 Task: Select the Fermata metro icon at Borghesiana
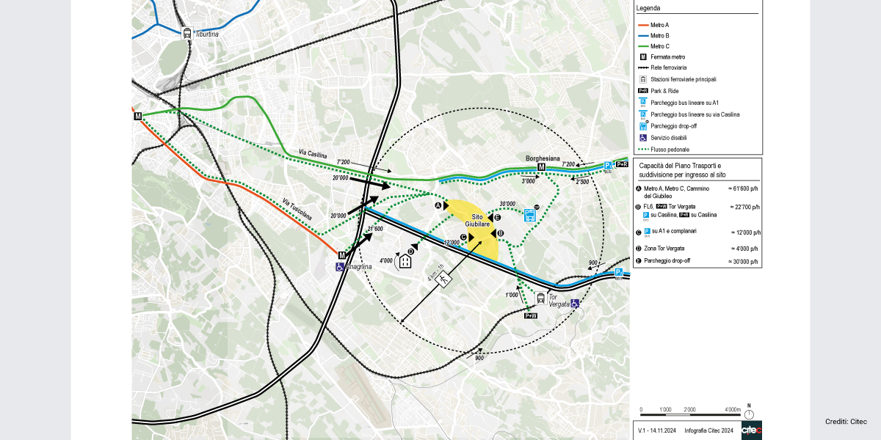(x=542, y=167)
